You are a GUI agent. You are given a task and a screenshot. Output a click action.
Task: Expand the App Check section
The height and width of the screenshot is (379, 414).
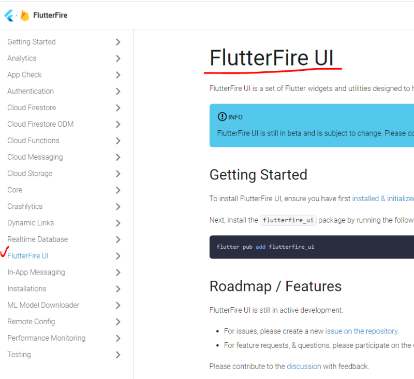(x=118, y=74)
